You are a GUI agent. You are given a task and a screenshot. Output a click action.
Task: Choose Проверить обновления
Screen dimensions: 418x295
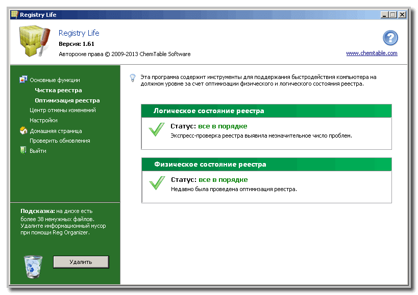pyautogui.click(x=60, y=141)
